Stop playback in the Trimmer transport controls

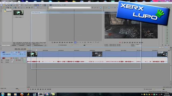(x=62, y=42)
